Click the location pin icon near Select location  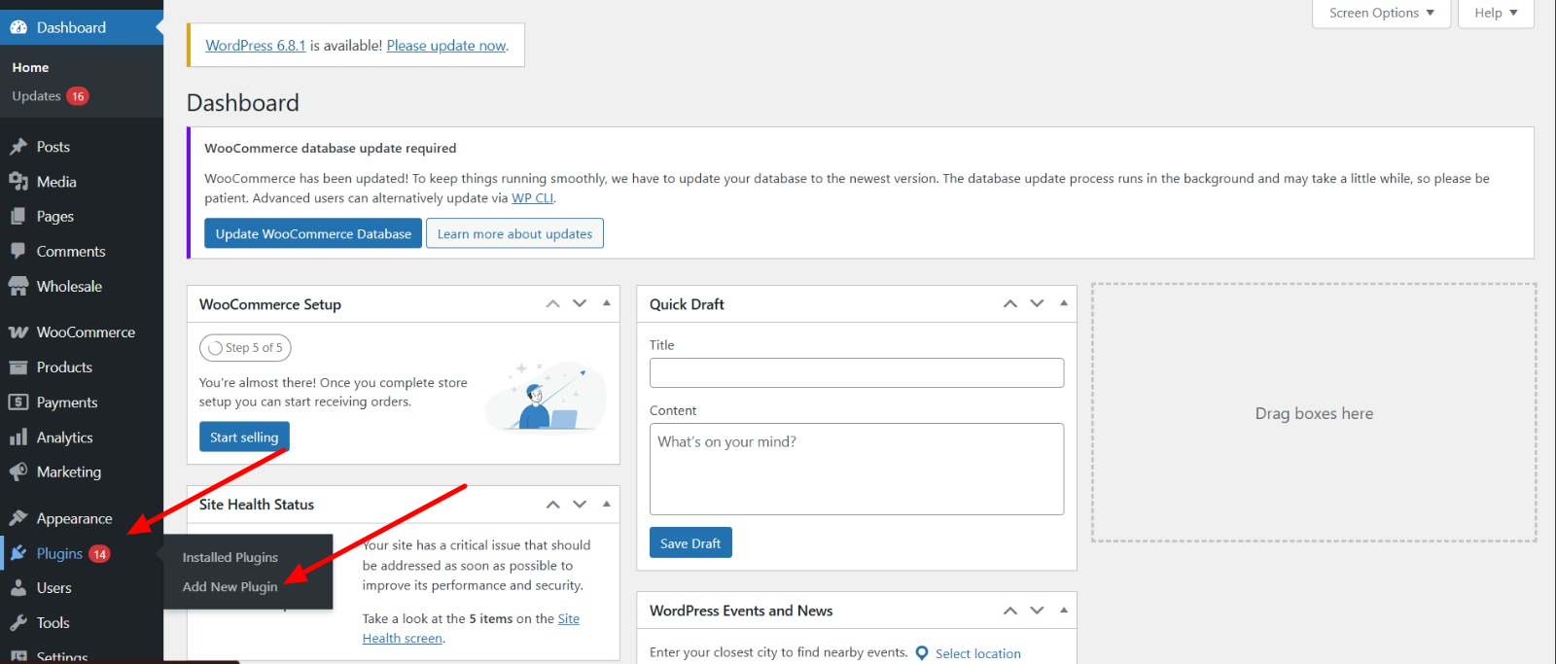point(922,653)
